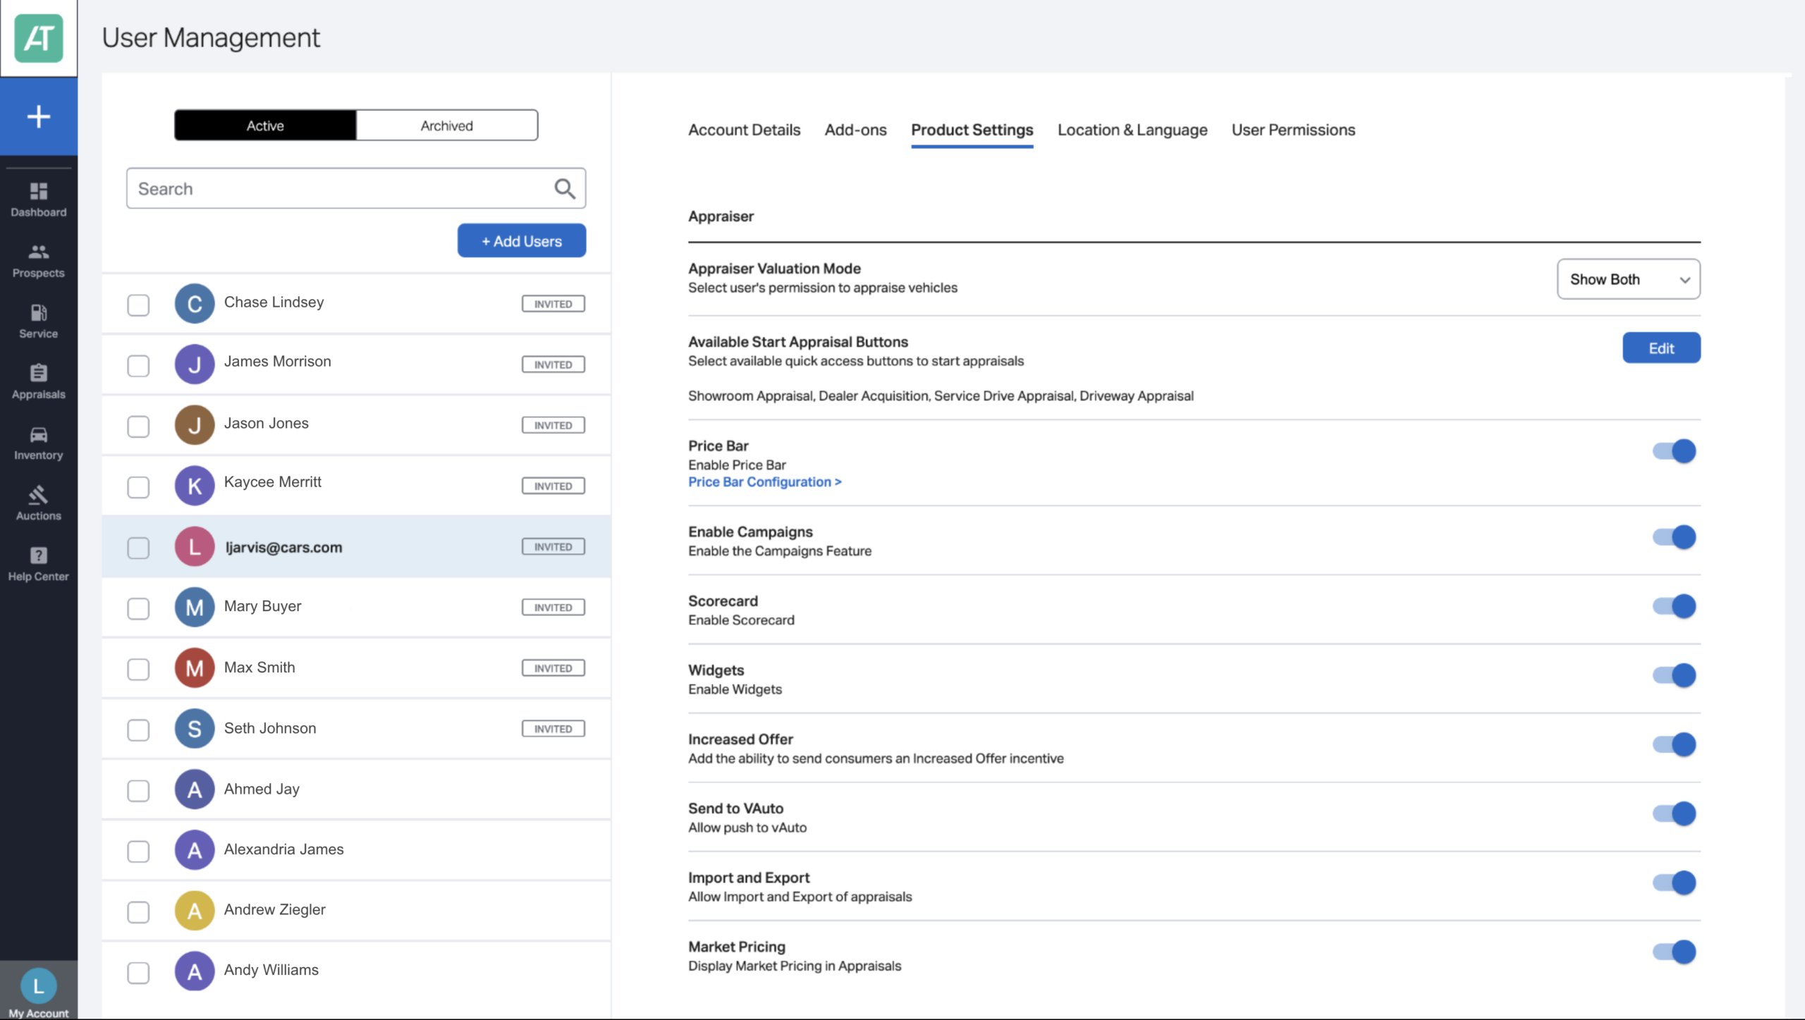The image size is (1805, 1020).
Task: Check the box next to Mary Buyer
Action: 138,608
